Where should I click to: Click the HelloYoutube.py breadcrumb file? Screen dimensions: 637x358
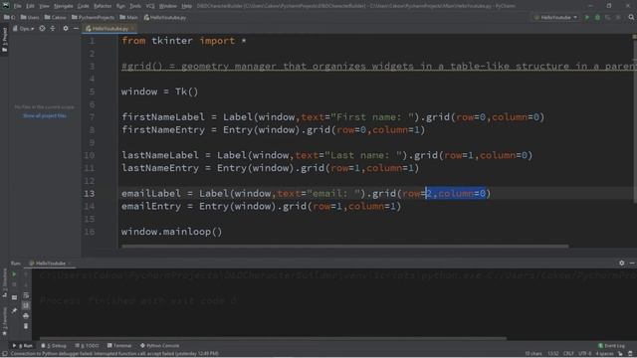click(165, 18)
